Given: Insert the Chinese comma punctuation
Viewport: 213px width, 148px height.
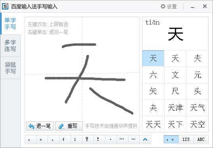Looking at the screenshot, I should coord(31,139).
